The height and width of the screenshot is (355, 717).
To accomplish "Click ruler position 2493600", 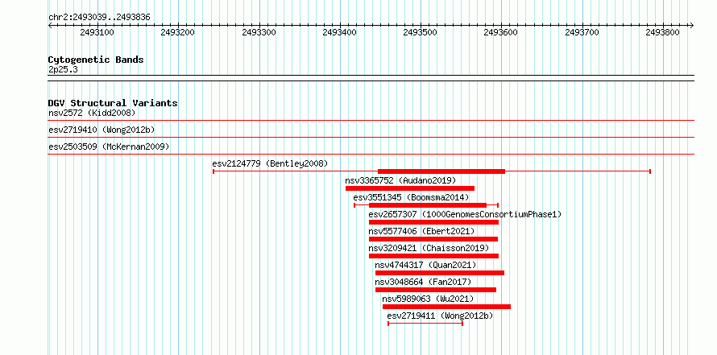I will [x=502, y=32].
